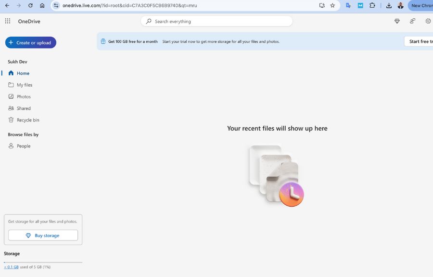Open Shared in sidebar

[24, 108]
